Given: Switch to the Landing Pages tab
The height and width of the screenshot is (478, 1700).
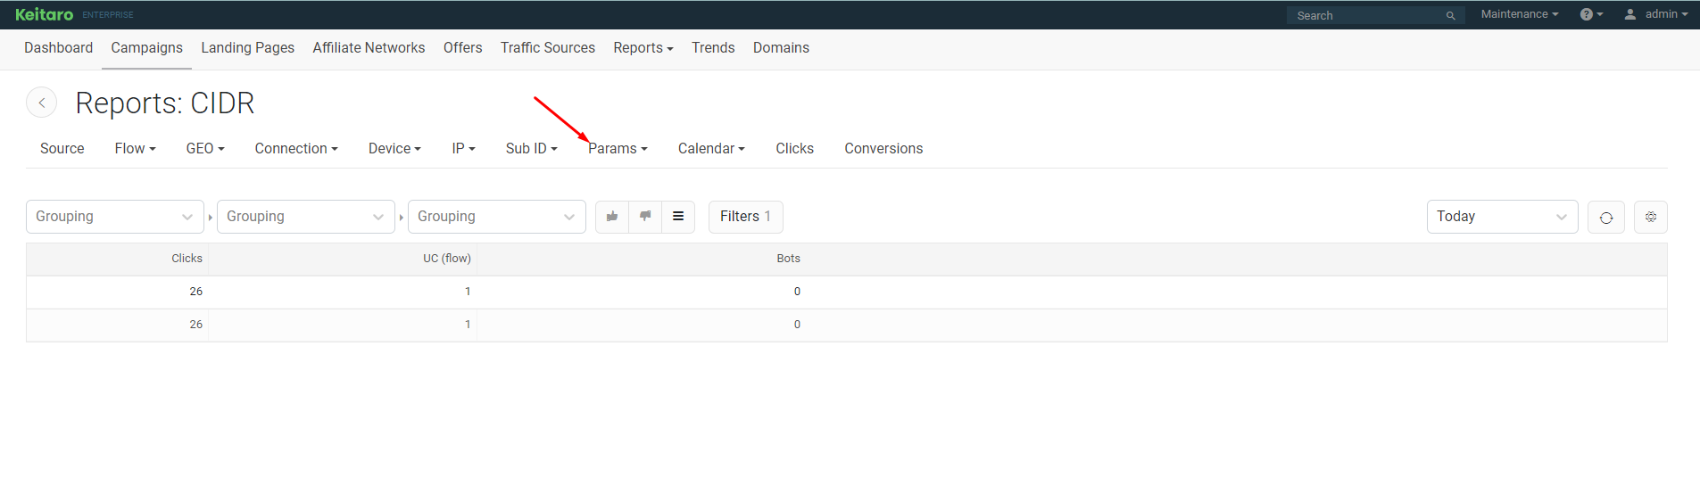Looking at the screenshot, I should coord(247,48).
